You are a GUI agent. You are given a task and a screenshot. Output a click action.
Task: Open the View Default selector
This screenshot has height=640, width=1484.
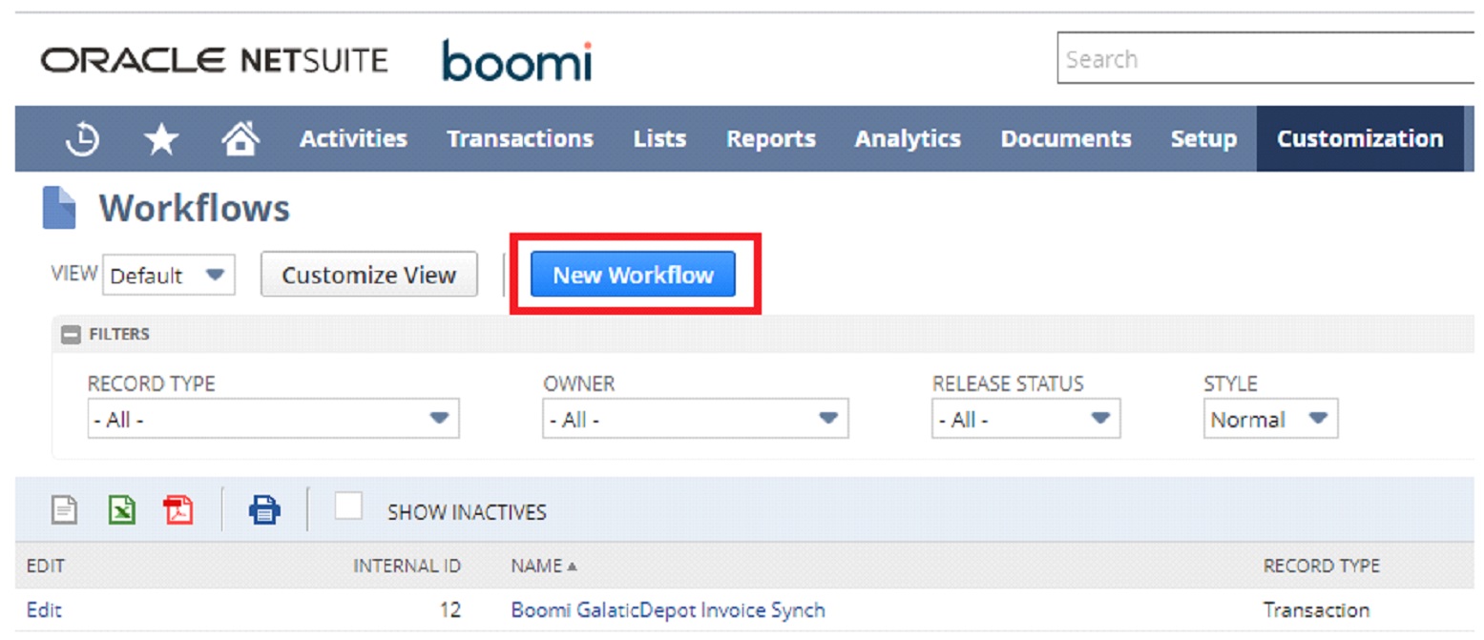point(168,275)
